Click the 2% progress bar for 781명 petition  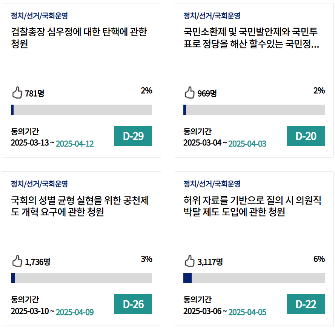[x=81, y=110]
